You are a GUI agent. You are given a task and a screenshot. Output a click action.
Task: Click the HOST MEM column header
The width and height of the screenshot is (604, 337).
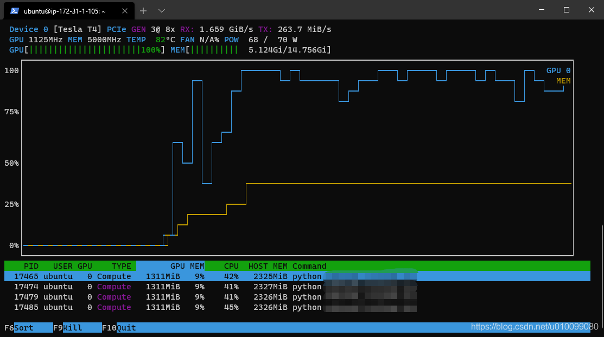[x=268, y=266]
